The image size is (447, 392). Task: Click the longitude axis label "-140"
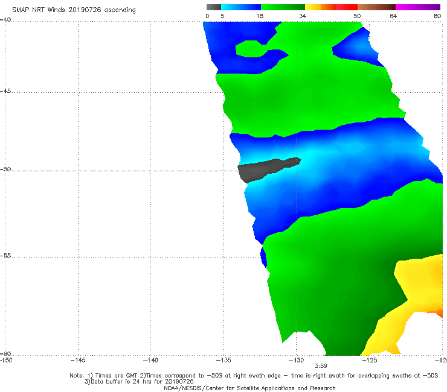(150, 360)
